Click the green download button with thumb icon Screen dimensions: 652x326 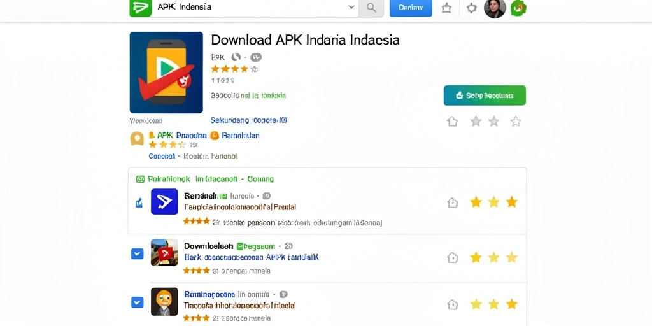485,96
